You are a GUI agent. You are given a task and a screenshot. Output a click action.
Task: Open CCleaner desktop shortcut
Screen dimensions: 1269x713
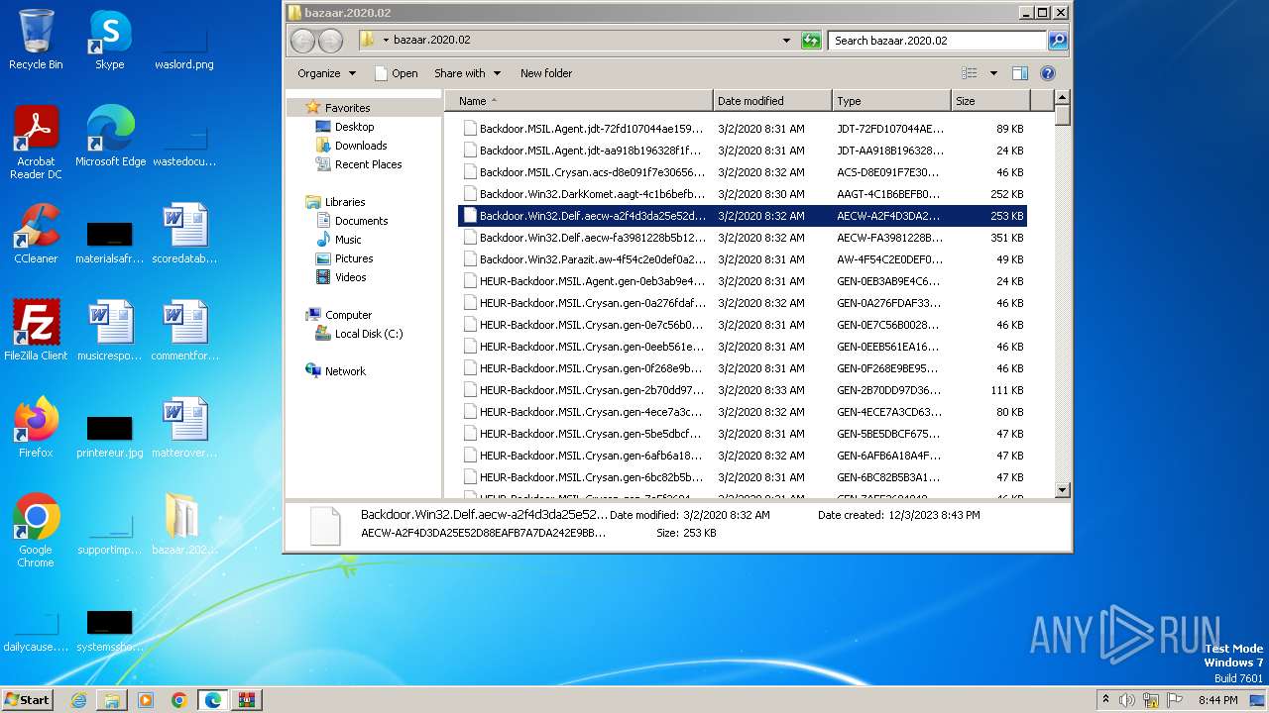36,233
